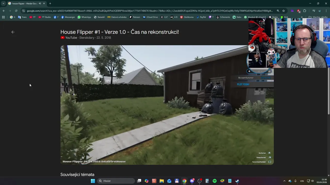This screenshot has height=185, width=330.
Task: Open the tab search dropdown arrow
Action: [x=3, y=3]
